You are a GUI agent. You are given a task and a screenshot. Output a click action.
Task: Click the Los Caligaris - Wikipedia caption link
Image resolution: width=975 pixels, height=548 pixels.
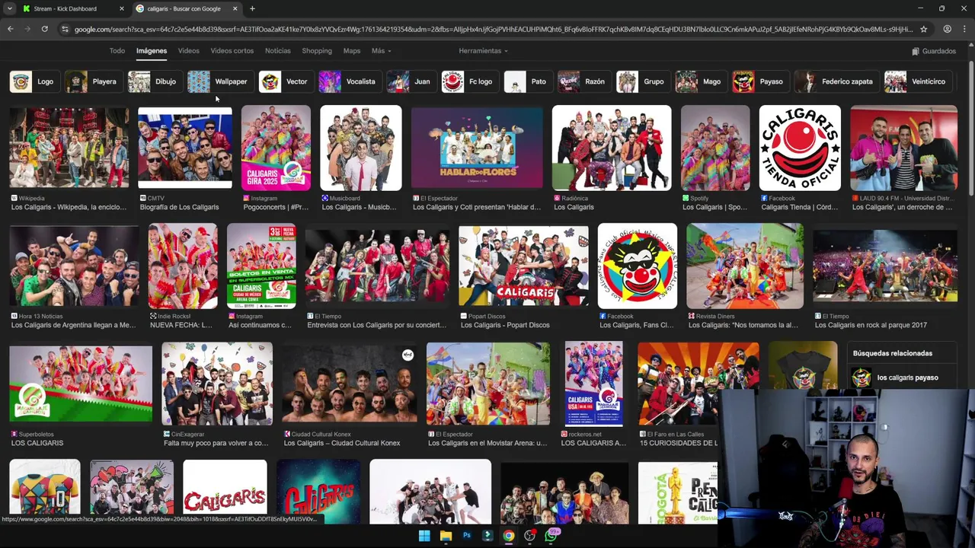tap(69, 207)
